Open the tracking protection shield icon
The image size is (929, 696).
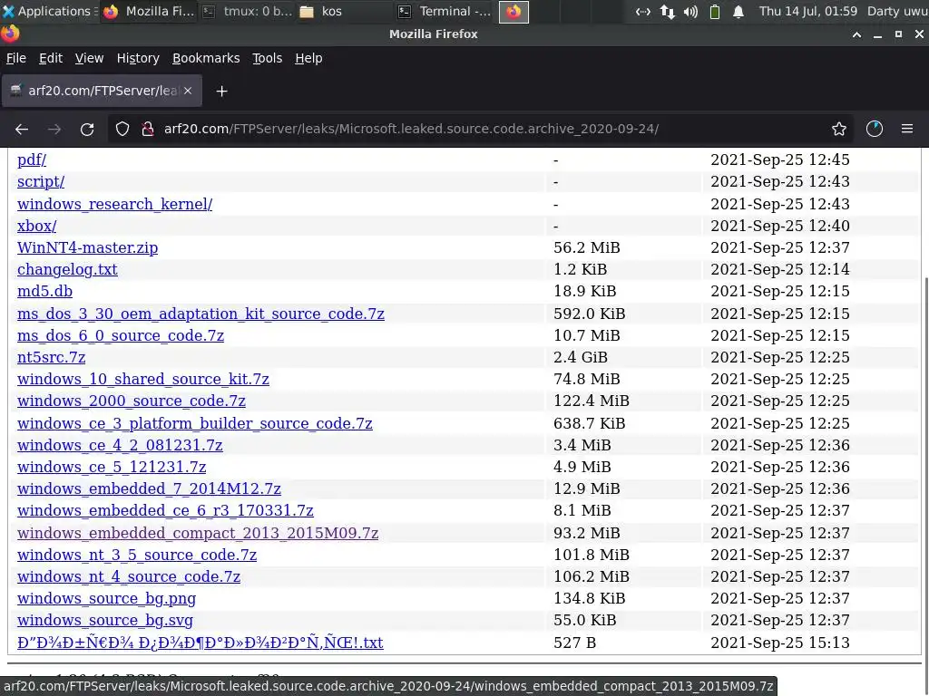coord(122,129)
